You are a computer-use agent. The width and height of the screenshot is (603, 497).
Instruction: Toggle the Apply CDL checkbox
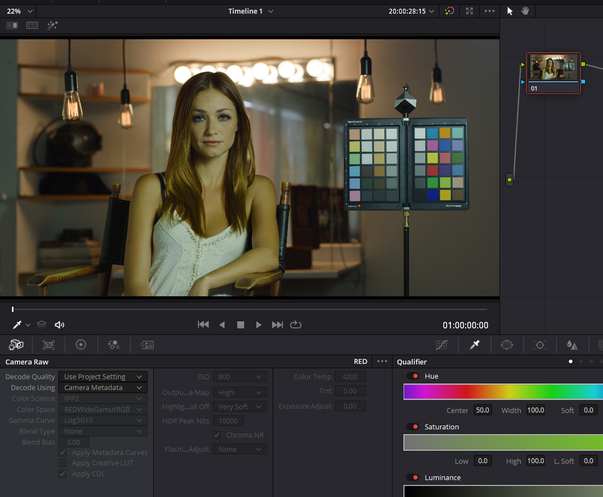tap(63, 474)
